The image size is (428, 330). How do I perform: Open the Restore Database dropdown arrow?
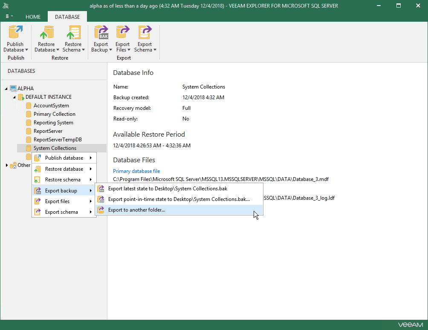pyautogui.click(x=58, y=50)
